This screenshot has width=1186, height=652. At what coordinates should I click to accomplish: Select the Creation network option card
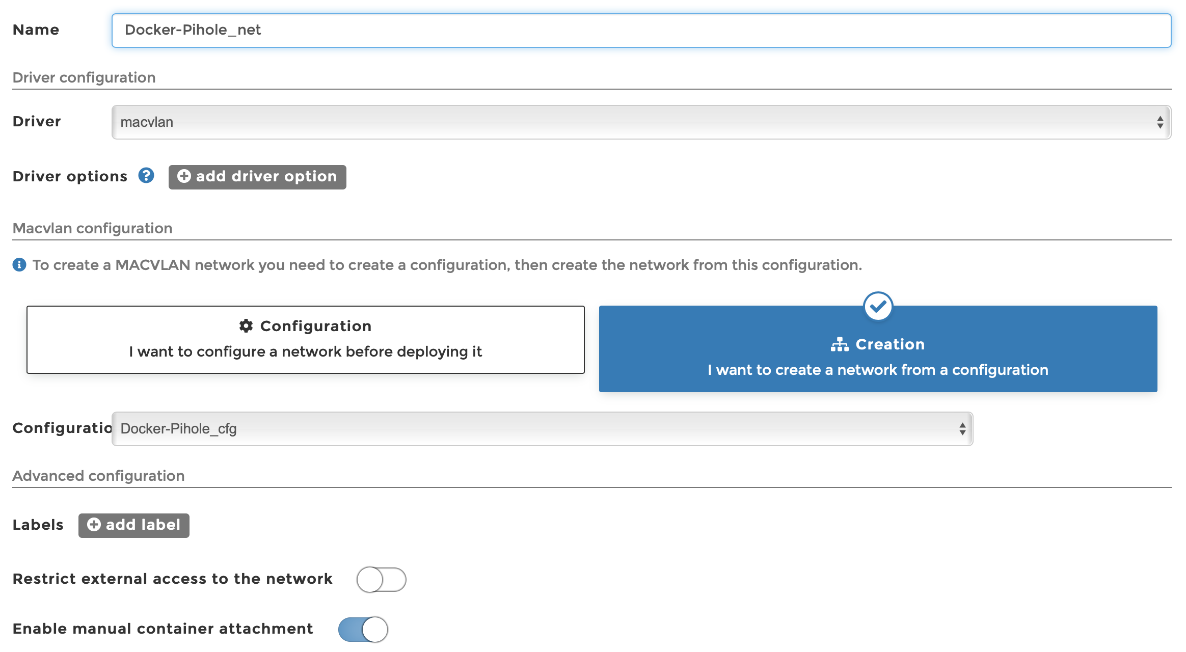(x=878, y=357)
